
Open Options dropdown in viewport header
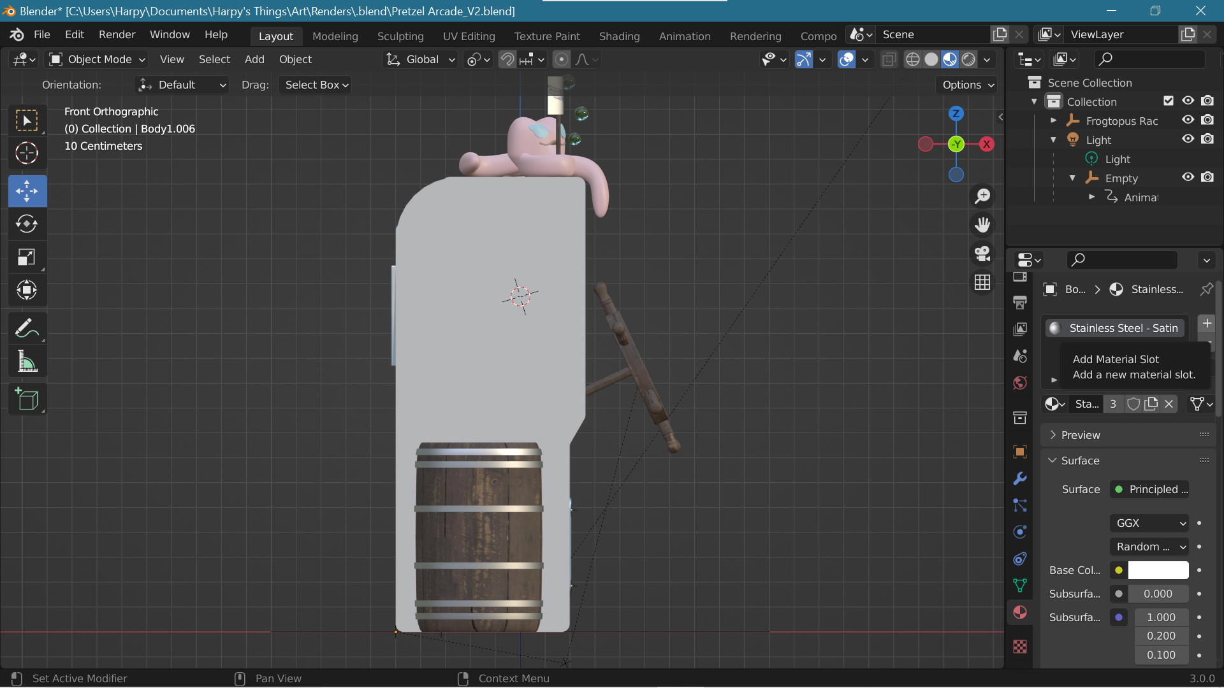[x=968, y=85]
